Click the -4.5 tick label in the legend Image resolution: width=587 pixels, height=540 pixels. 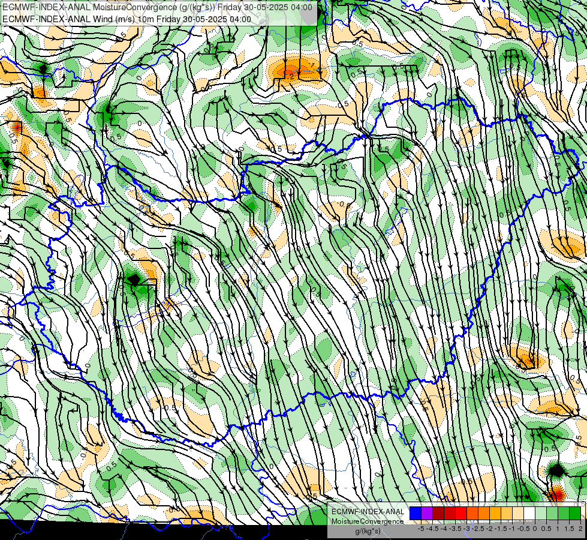coord(433,529)
